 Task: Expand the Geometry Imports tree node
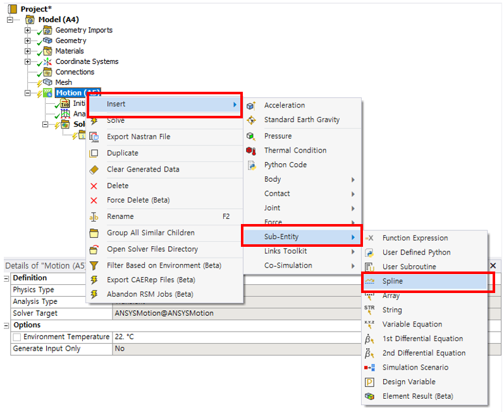pos(27,30)
